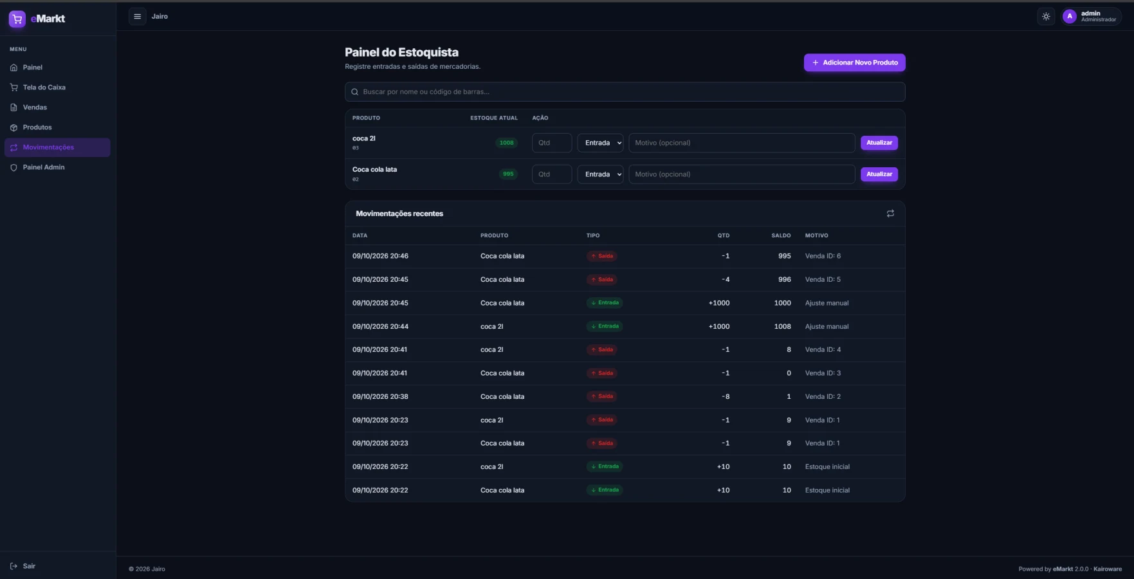
Task: Click the Venda ID: 2 motivo text
Action: [823, 397]
